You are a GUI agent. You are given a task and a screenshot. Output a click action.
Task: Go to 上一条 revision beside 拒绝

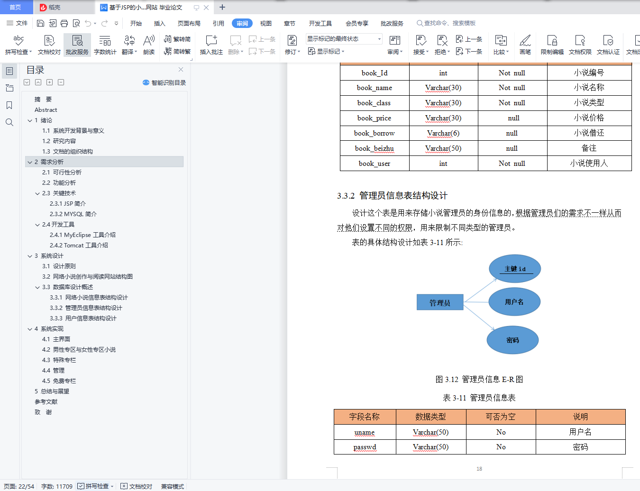(x=469, y=39)
